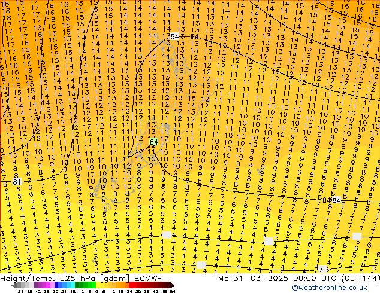Image resolution: width=380 pixels, height=293 pixels.
Task: Click the bright red 24 swatch in legend
Action: (131, 285)
